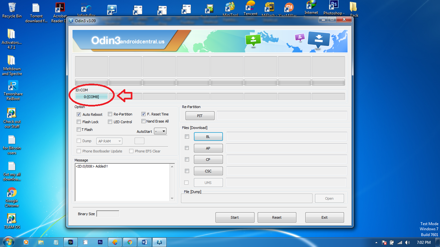
Task: Switch to Photoshop in the taskbar
Action: (100, 242)
